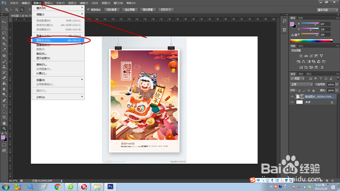The width and height of the screenshot is (340, 191).
Task: Toggle lock image pixels brush icon
Action: (x=304, y=90)
